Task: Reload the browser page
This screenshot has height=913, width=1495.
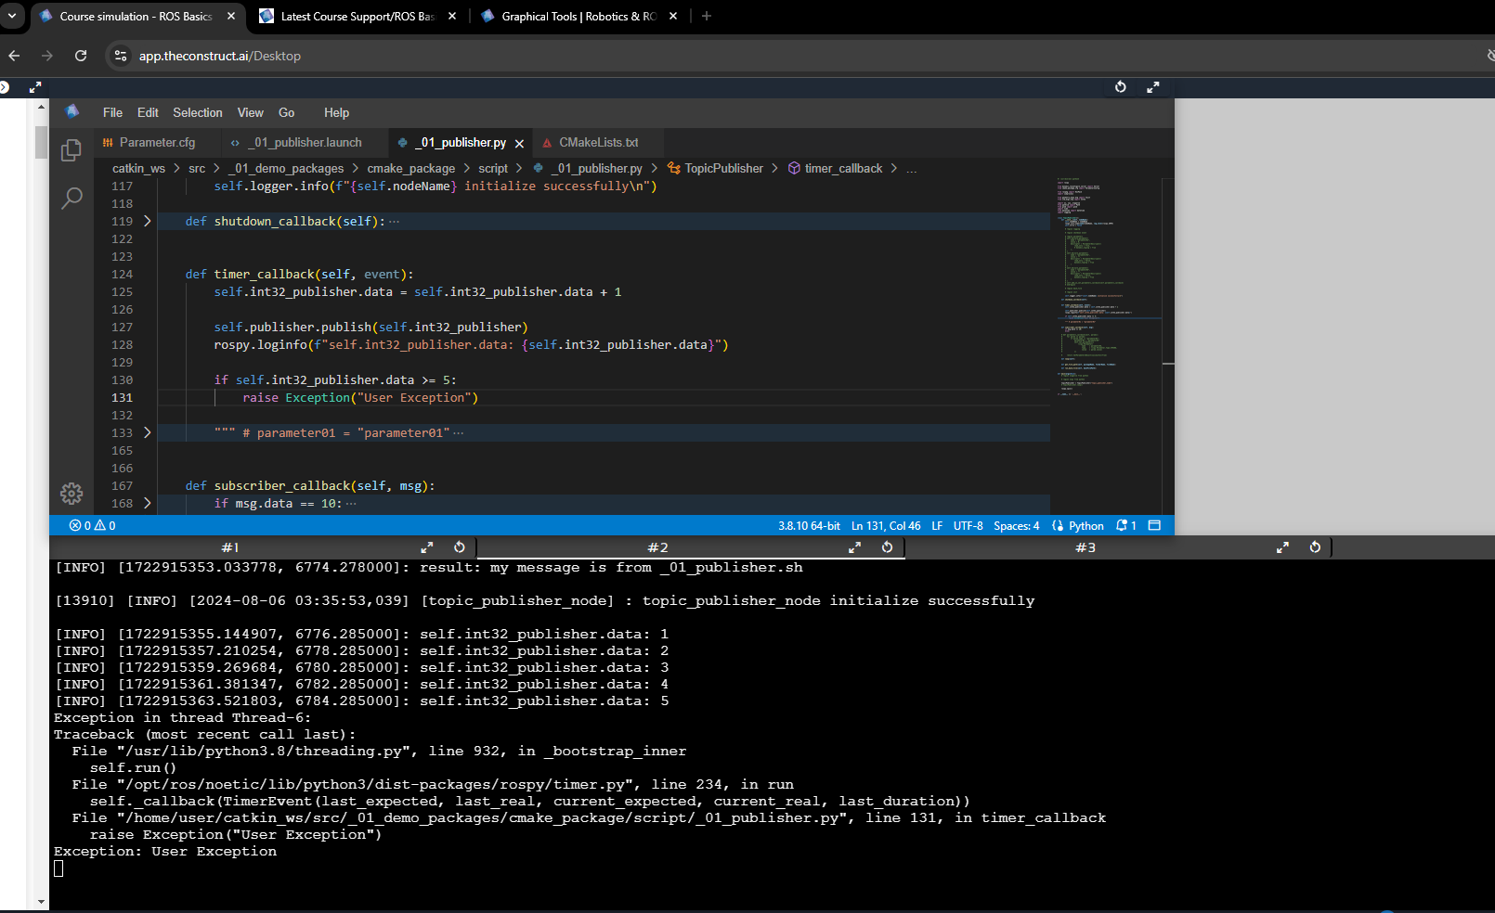Action: pos(81,56)
